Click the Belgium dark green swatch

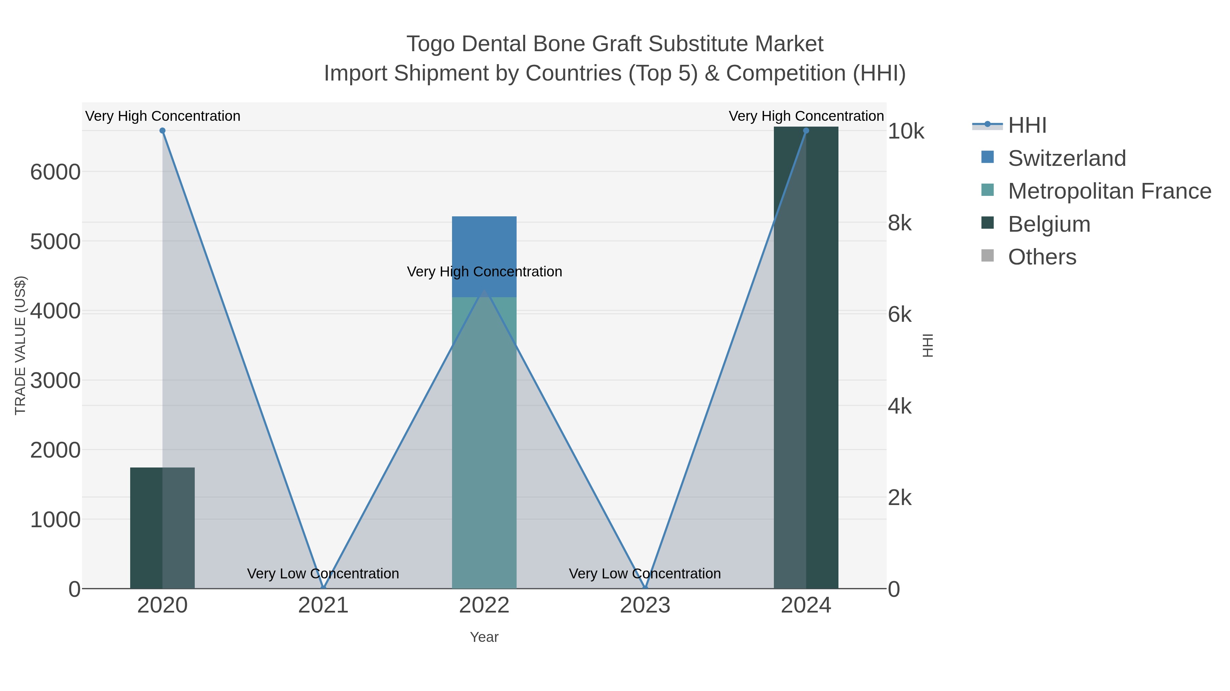point(987,223)
